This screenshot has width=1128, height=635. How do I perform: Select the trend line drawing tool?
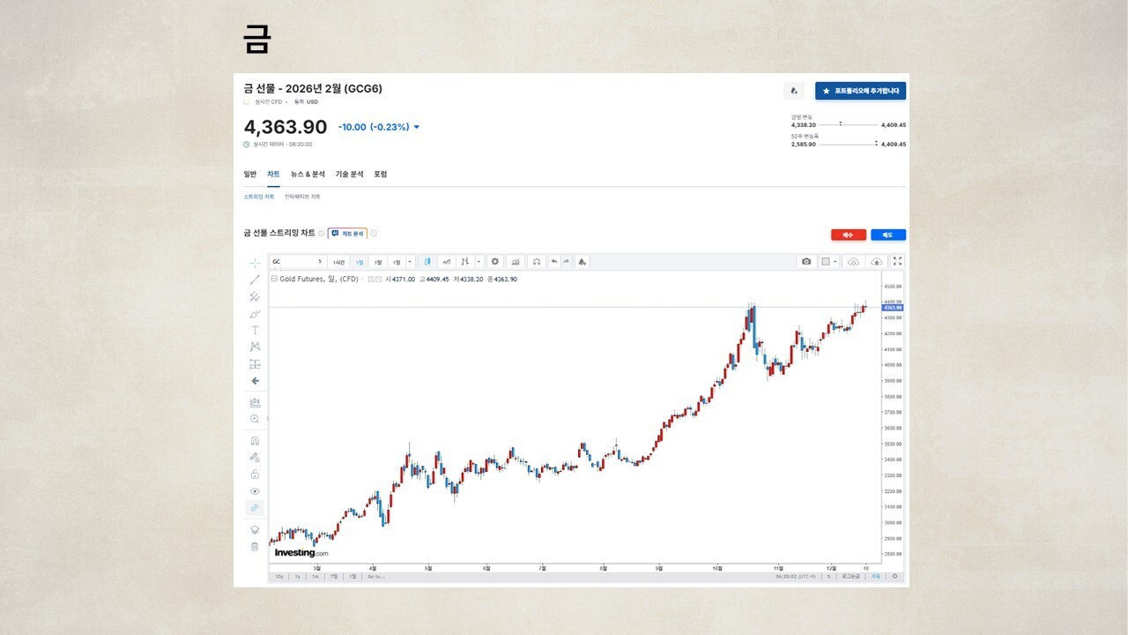pos(255,280)
